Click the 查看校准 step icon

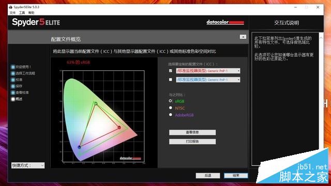(13, 92)
